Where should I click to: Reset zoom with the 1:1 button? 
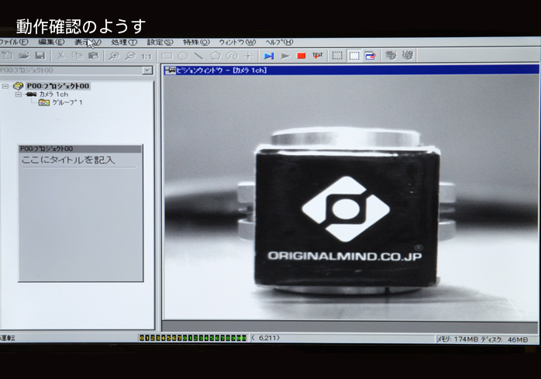coord(146,56)
